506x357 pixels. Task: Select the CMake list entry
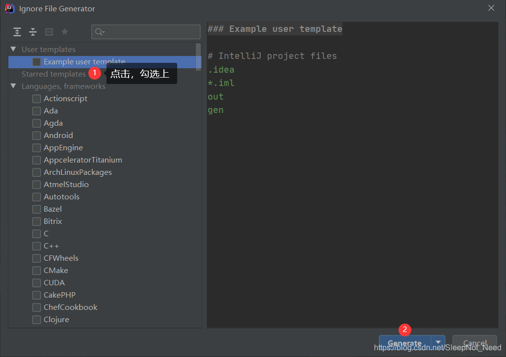click(56, 270)
